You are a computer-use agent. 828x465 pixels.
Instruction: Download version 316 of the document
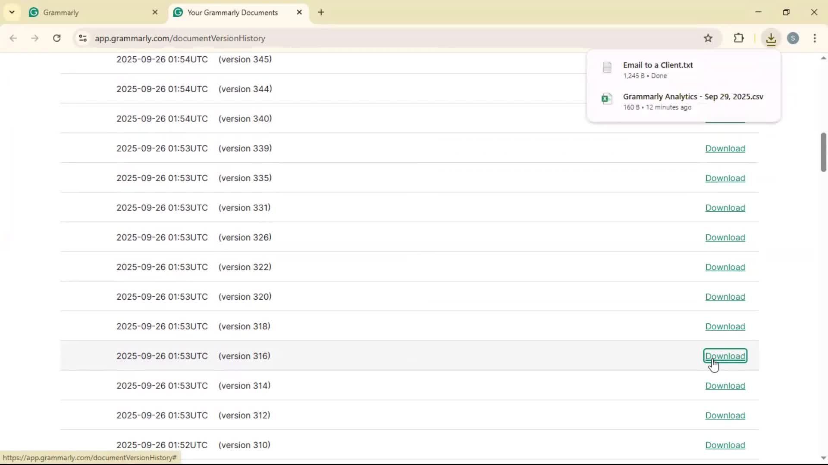coord(725,356)
